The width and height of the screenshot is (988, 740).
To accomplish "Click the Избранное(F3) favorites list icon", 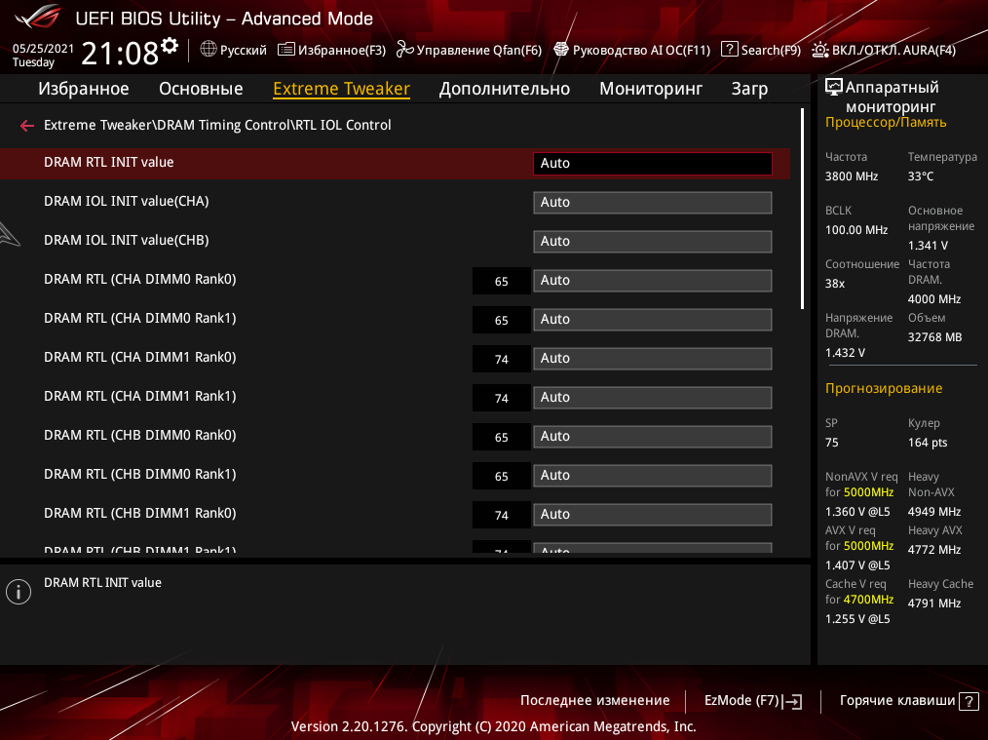I will pyautogui.click(x=286, y=49).
